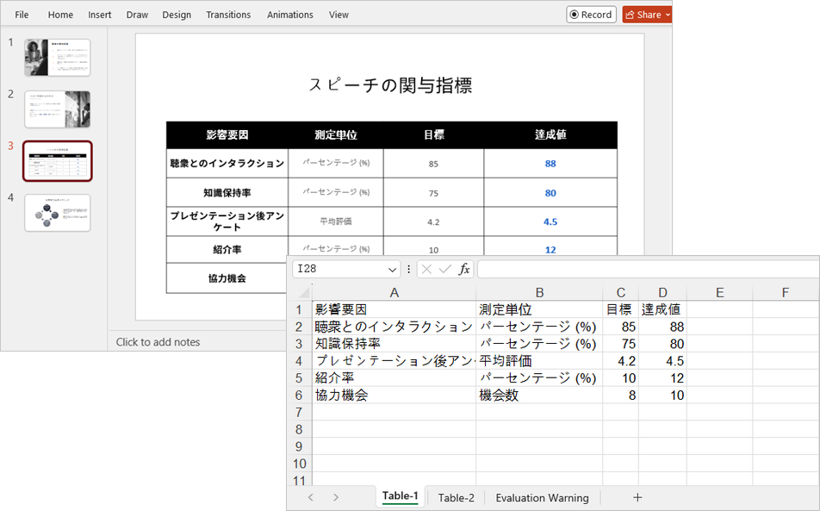Screen dimensions: 820x511
Task: Select slide 2 thumbnail
Action: [x=57, y=109]
